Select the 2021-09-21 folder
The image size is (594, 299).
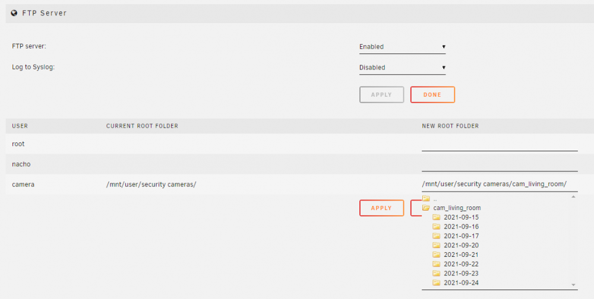(x=461, y=255)
